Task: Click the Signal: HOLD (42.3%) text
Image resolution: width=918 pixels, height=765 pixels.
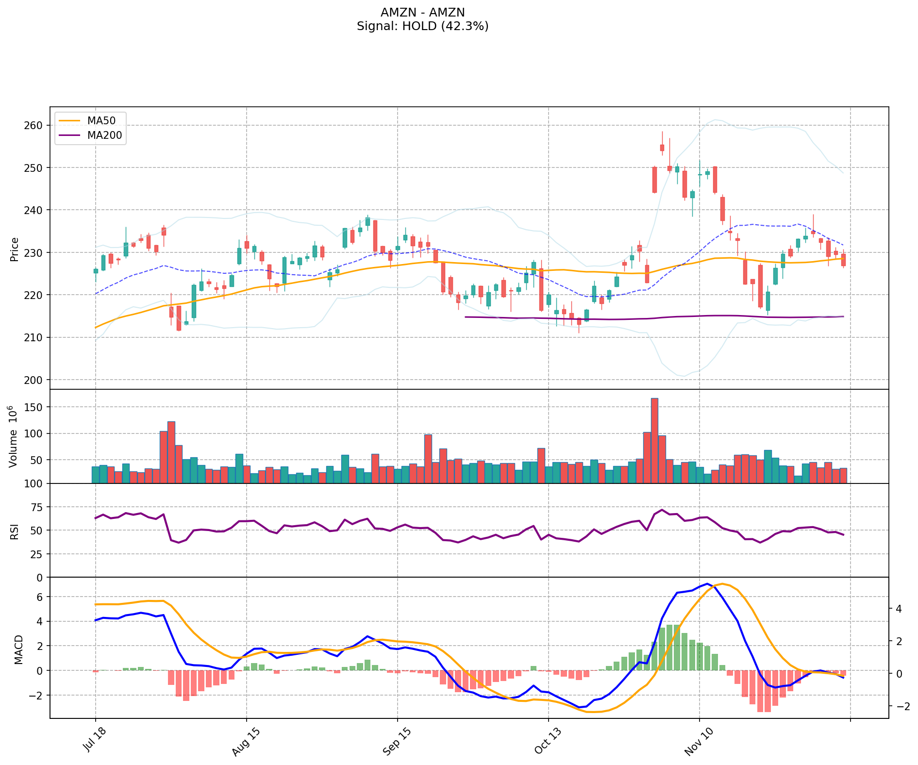Action: [x=422, y=26]
